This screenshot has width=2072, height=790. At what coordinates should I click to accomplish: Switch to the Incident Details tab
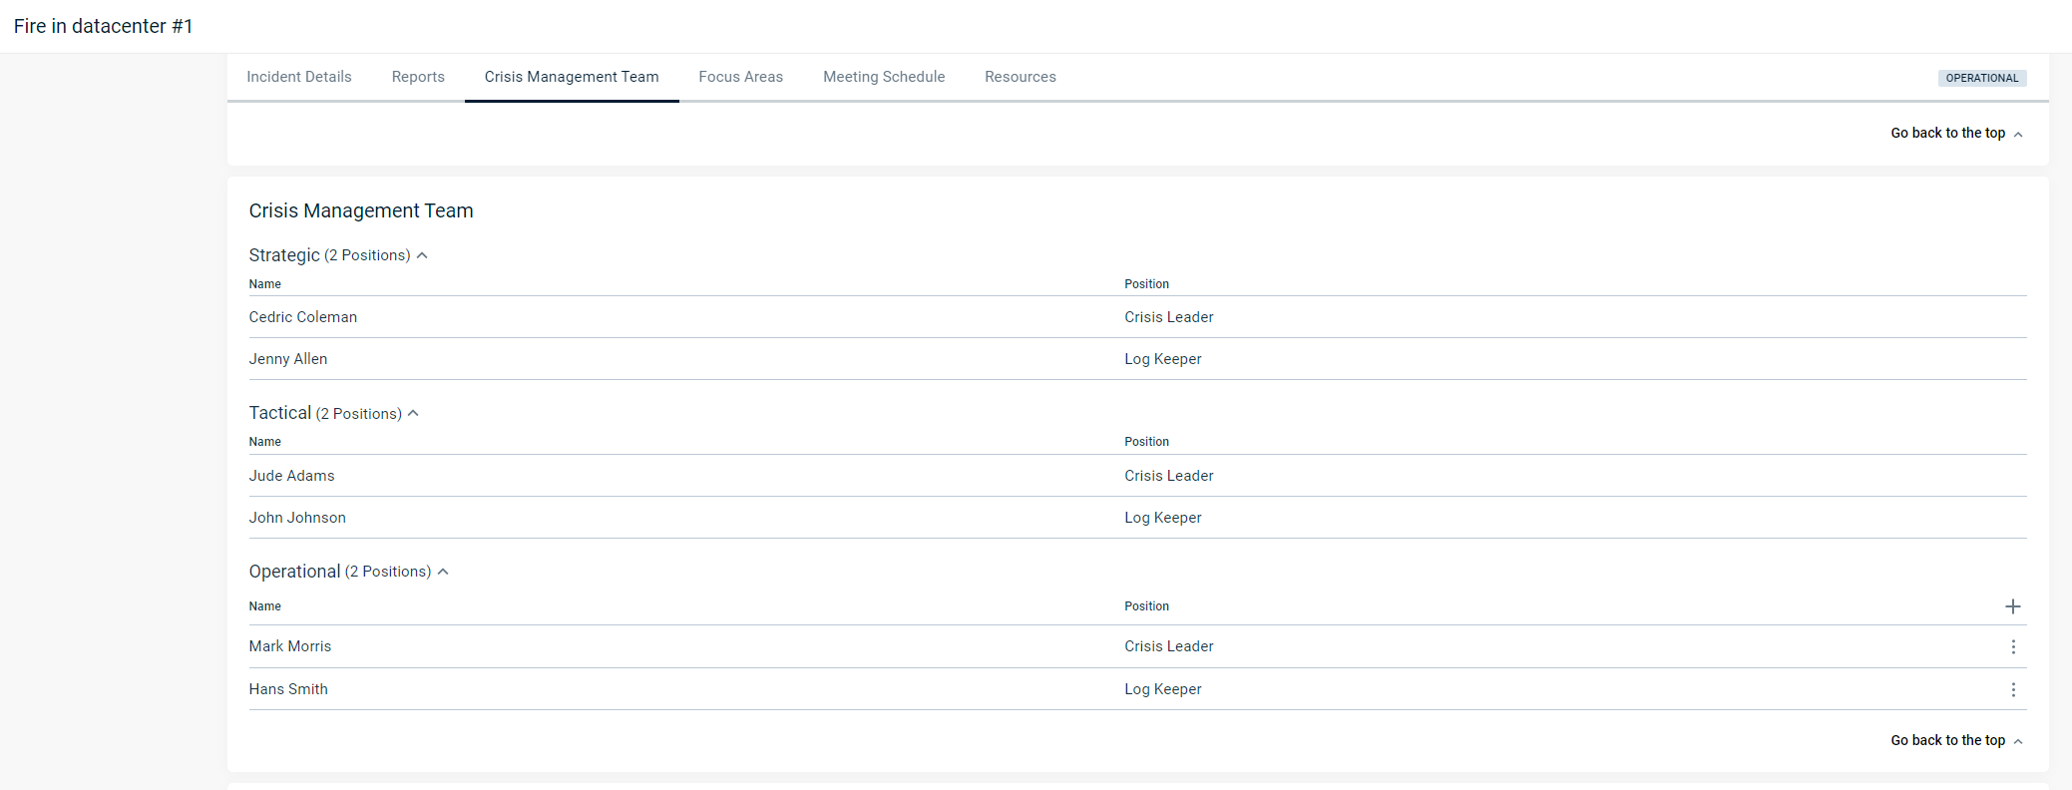299,77
